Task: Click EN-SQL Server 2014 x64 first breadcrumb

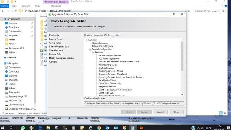Action: tap(35, 11)
